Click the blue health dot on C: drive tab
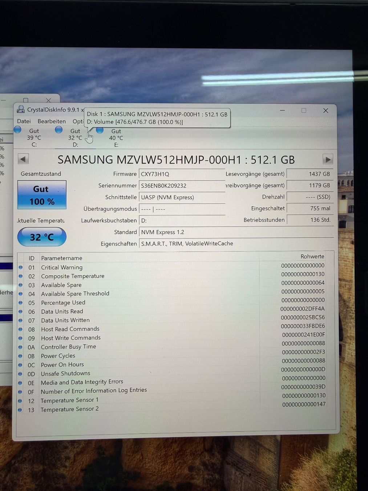Viewport: 368px width, 491px height. click(x=18, y=129)
